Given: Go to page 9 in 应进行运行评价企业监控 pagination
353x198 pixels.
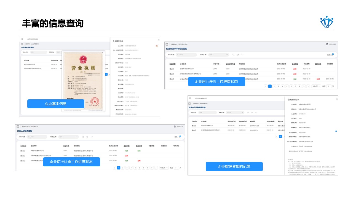Looking at the screenshot, I should [x=304, y=86].
